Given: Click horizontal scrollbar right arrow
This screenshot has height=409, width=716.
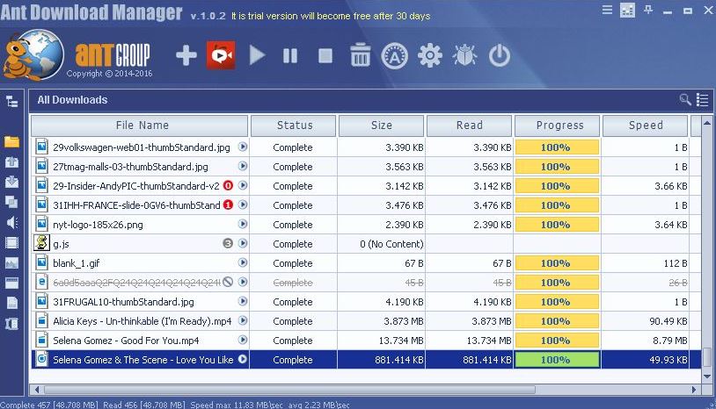Looking at the screenshot, I should (694, 390).
